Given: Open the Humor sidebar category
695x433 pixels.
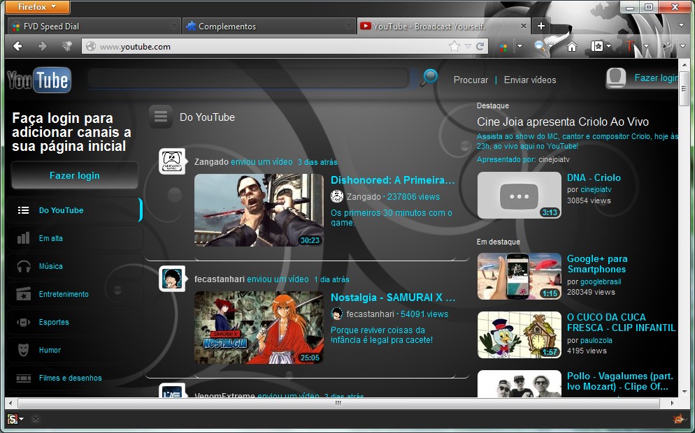Looking at the screenshot, I should (74, 350).
